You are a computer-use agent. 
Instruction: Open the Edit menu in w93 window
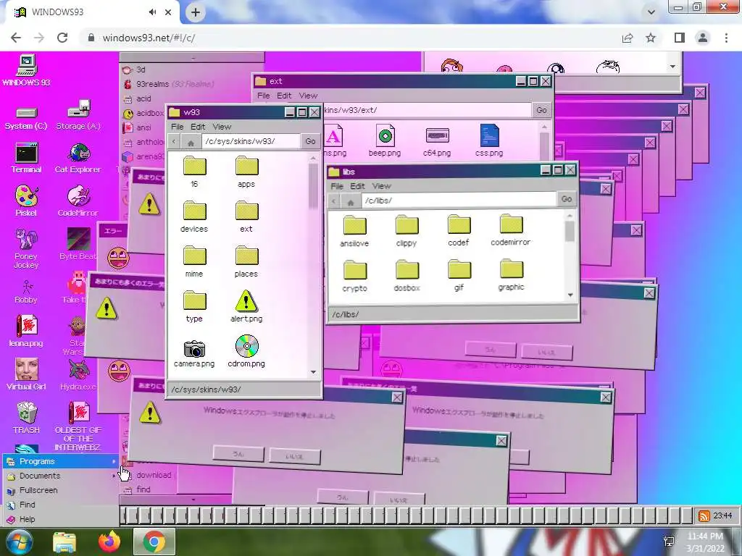point(198,127)
